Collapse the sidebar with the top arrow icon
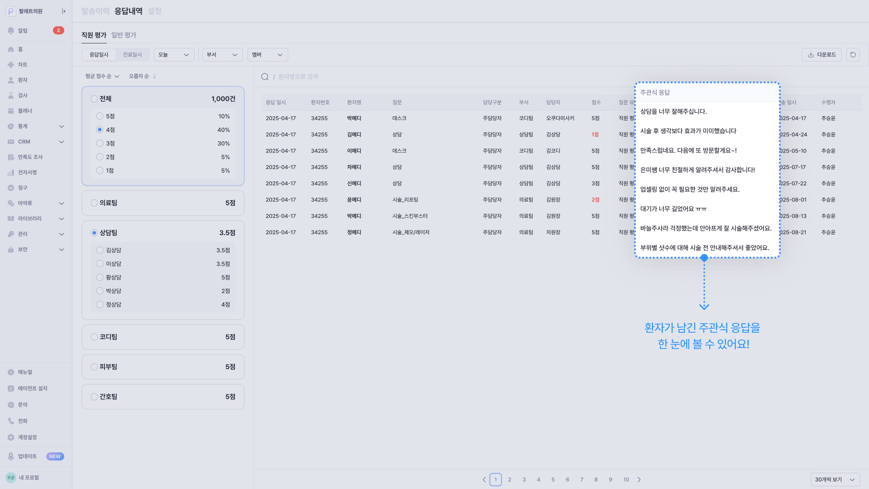The height and width of the screenshot is (489, 869). [64, 11]
